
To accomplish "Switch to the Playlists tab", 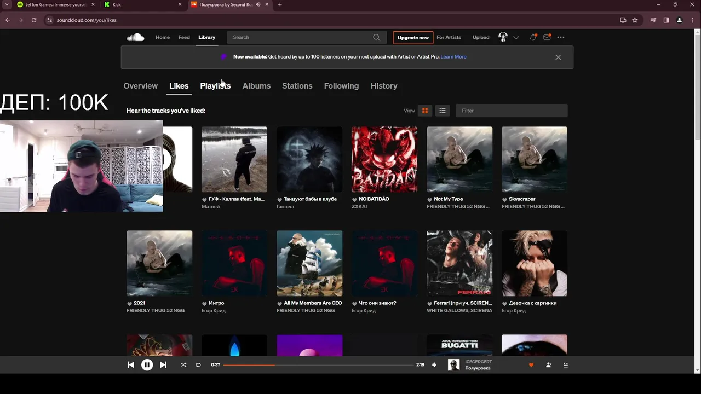I will point(215,86).
